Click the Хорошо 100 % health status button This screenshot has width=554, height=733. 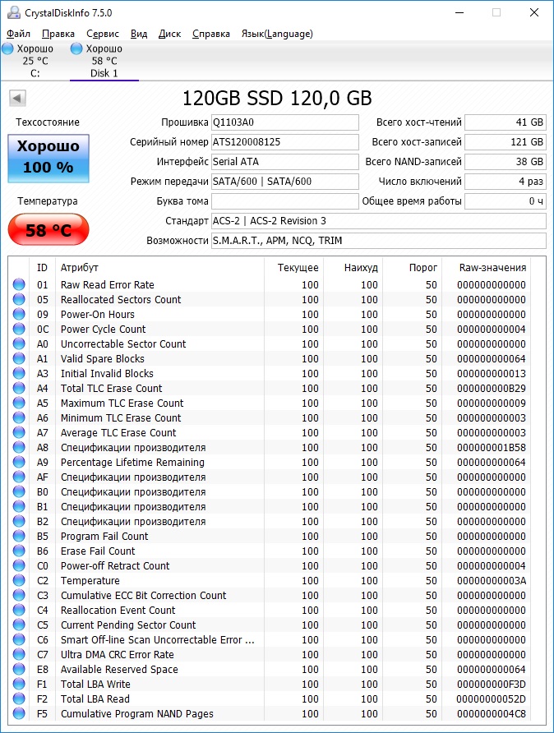pyautogui.click(x=48, y=158)
